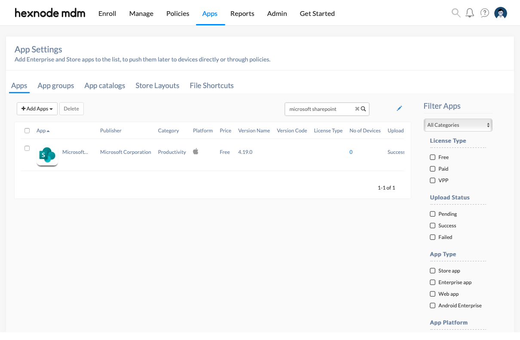Filter by Android Enterprise app type
This screenshot has height=340, width=520.
click(x=433, y=306)
